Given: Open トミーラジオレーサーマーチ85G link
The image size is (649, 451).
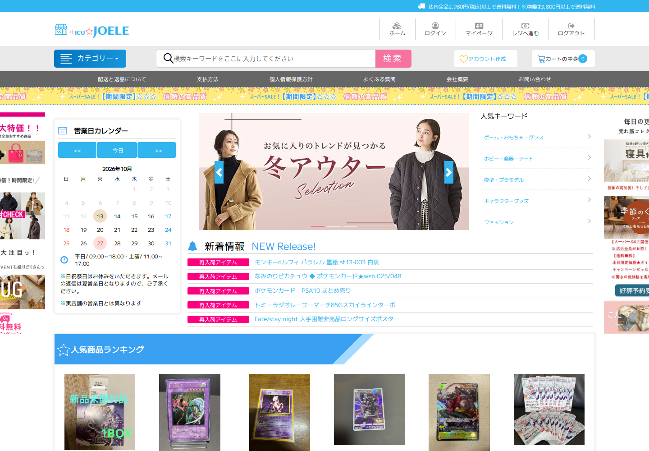Looking at the screenshot, I should (325, 305).
